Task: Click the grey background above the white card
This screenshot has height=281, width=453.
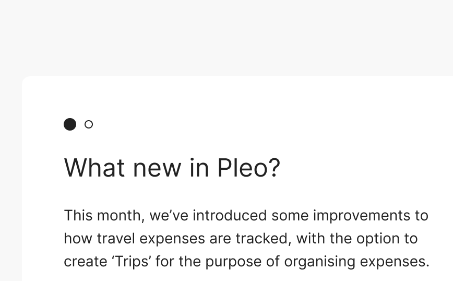Action: [x=227, y=37]
